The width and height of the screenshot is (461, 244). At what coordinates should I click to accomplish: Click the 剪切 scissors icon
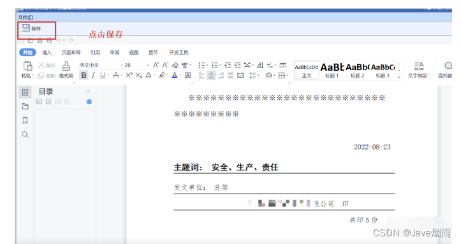click(41, 65)
